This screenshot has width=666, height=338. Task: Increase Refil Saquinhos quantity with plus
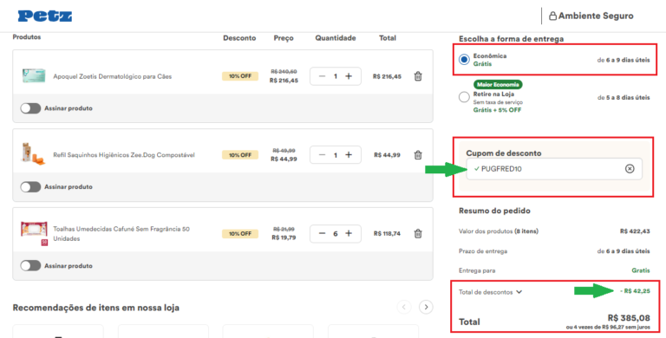click(x=349, y=155)
